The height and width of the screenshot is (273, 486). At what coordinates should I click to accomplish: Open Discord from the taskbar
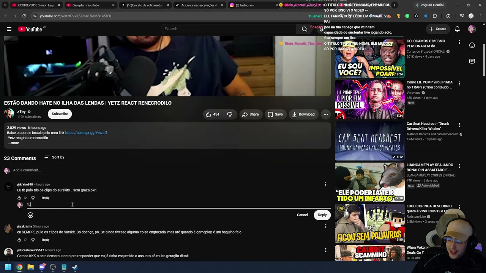pos(42,267)
